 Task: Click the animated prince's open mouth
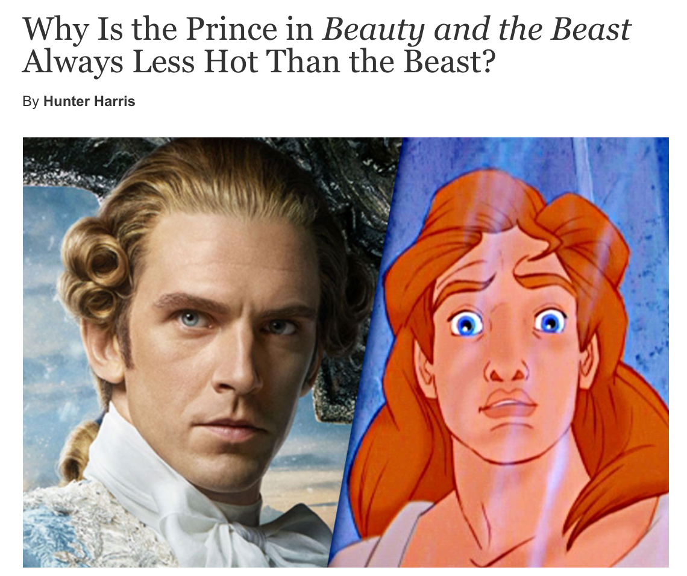(x=508, y=404)
